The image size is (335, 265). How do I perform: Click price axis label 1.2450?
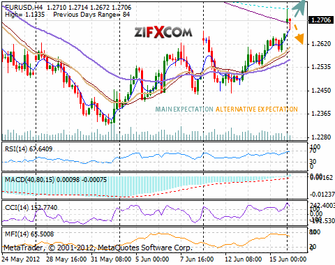click(321, 91)
